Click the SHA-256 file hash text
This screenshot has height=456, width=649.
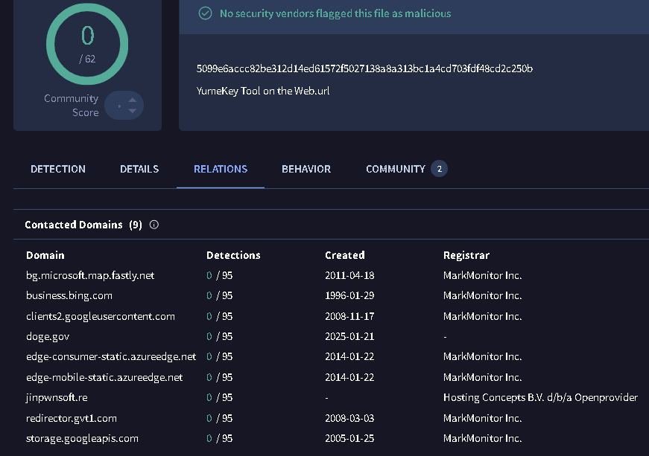tap(364, 68)
